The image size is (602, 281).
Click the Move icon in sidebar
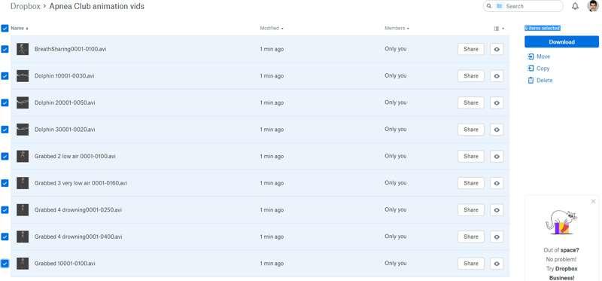click(x=531, y=57)
